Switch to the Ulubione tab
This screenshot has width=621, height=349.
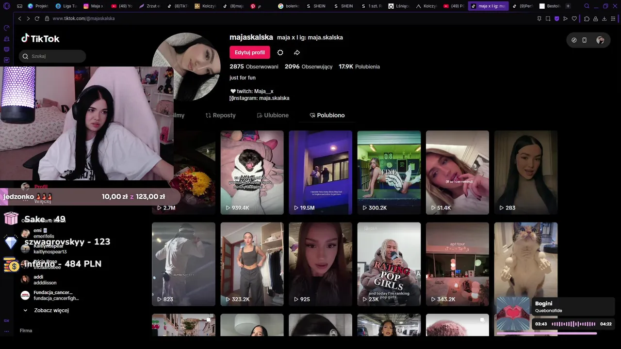click(273, 115)
